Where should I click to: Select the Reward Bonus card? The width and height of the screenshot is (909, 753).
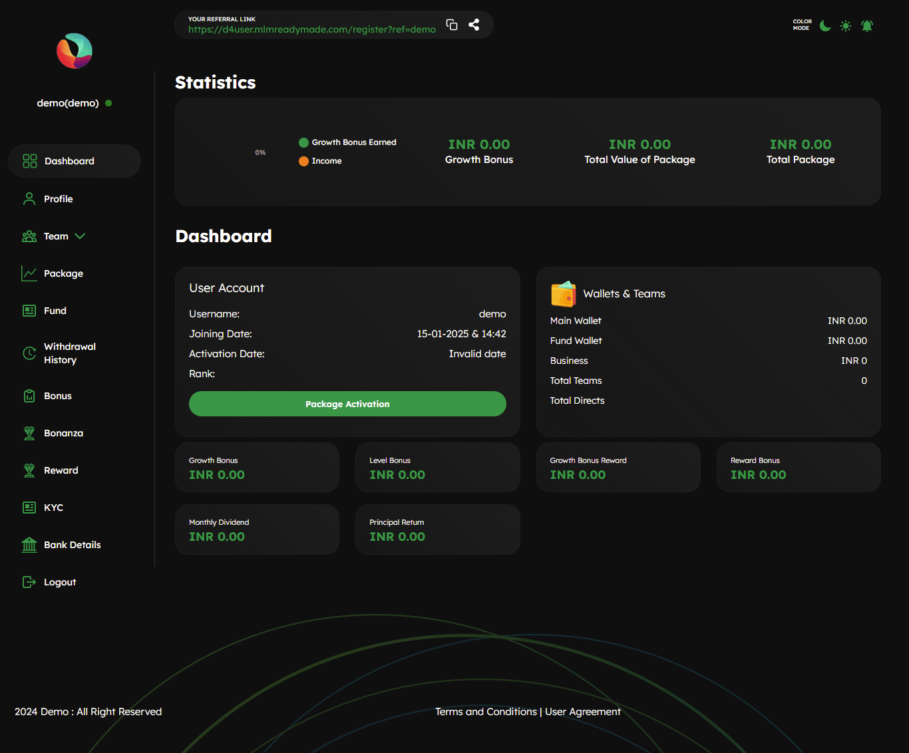(799, 468)
